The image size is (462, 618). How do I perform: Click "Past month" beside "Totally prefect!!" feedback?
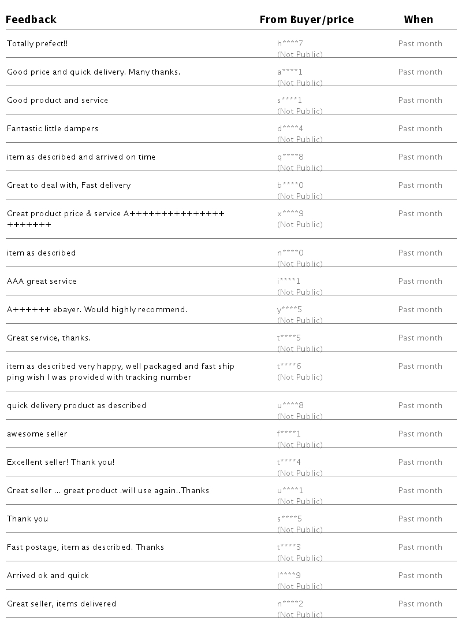(x=420, y=44)
